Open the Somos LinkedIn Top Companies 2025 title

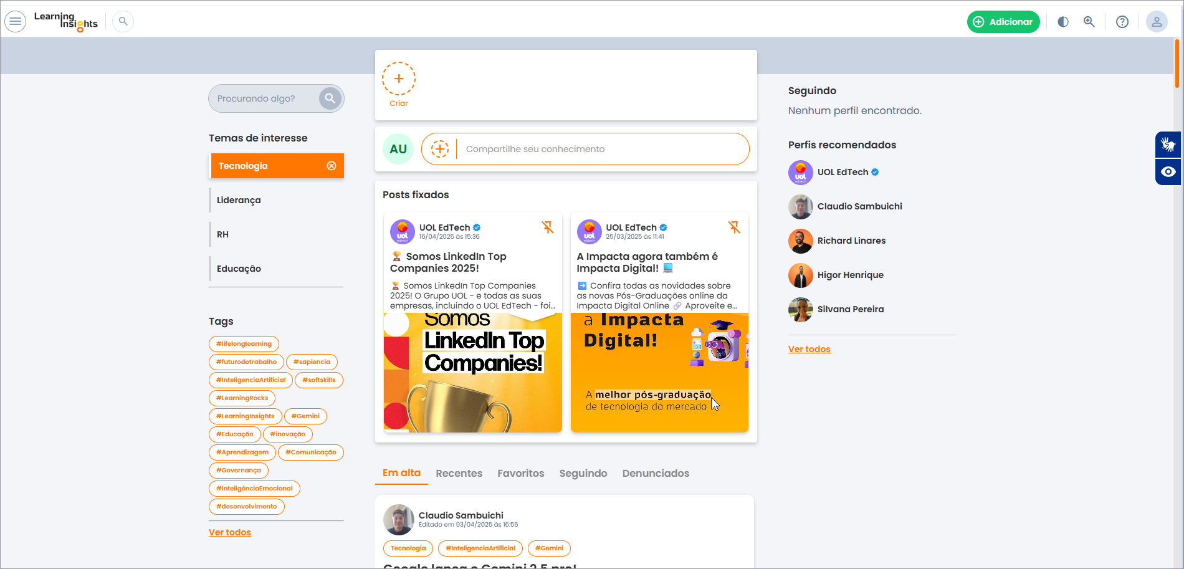pyautogui.click(x=449, y=262)
